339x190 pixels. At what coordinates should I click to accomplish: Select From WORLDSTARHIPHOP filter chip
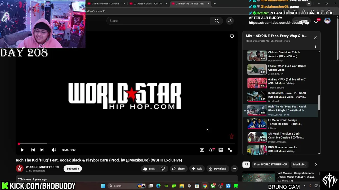tap(270, 164)
